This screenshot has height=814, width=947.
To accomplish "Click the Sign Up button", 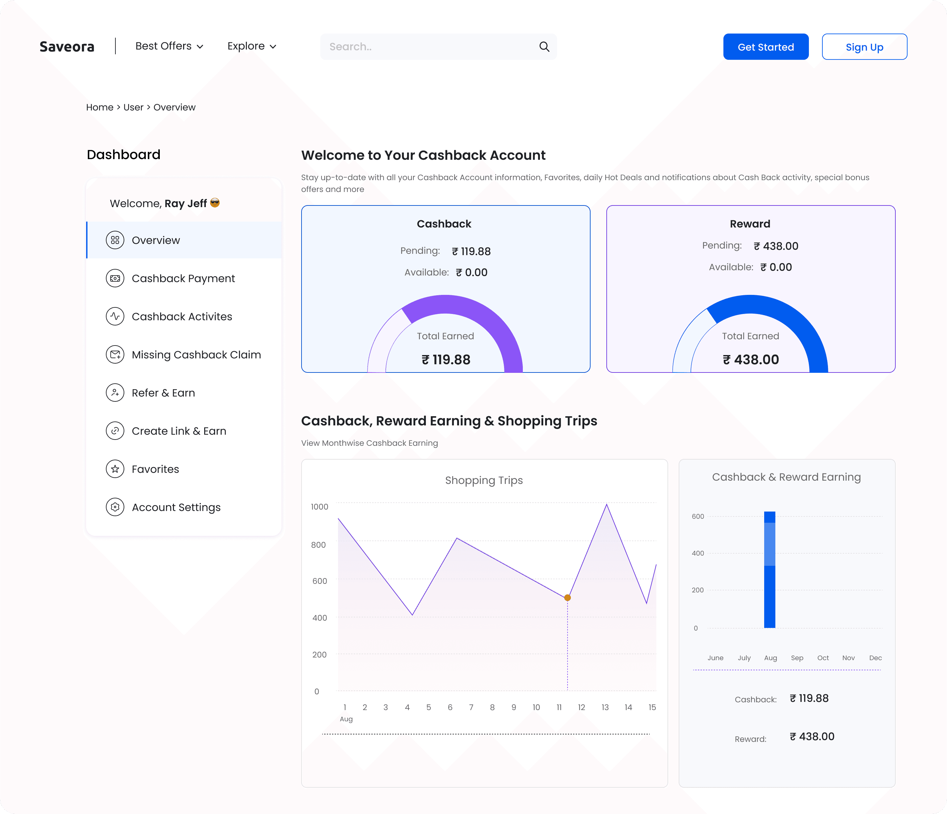I will point(864,47).
